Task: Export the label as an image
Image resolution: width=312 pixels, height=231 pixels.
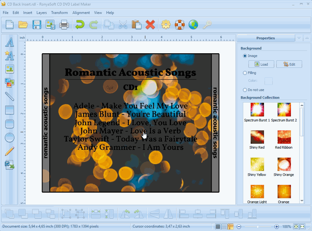Action: [50, 25]
